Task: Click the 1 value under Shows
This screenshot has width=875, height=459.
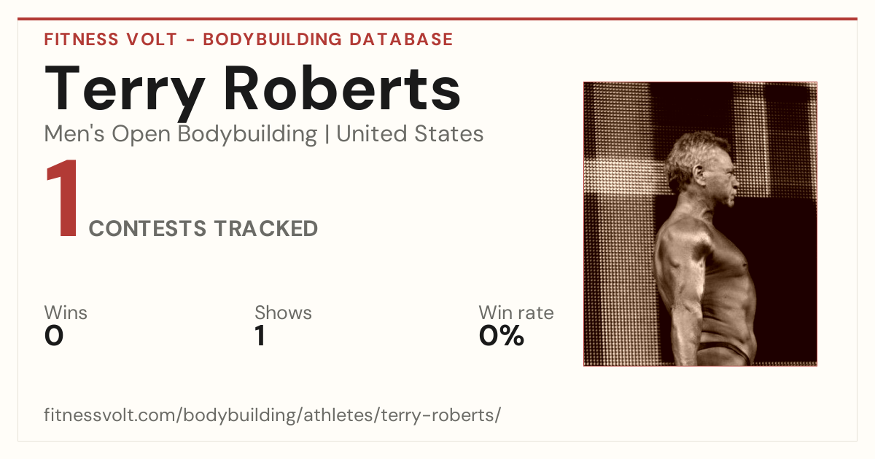Action: [x=260, y=336]
